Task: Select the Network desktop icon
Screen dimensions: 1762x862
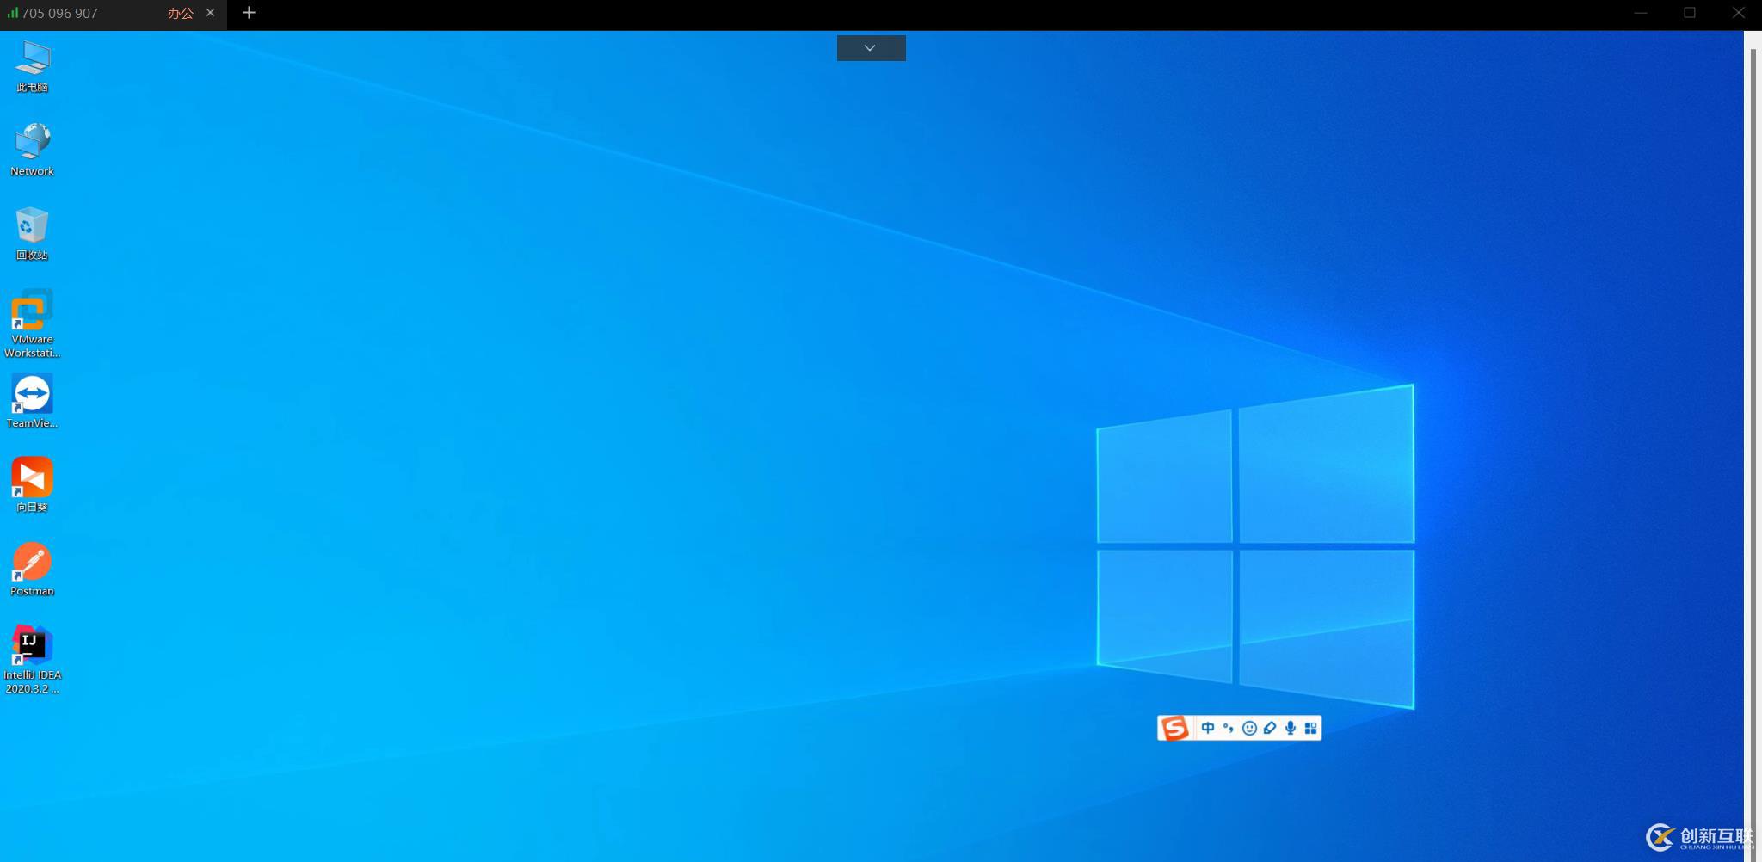Action: point(33,150)
